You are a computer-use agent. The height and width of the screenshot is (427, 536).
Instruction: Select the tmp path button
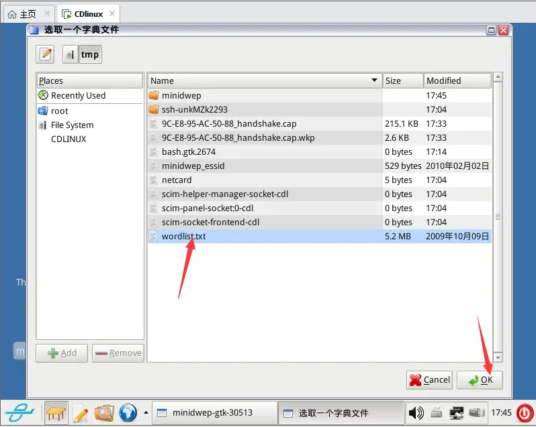pos(90,55)
